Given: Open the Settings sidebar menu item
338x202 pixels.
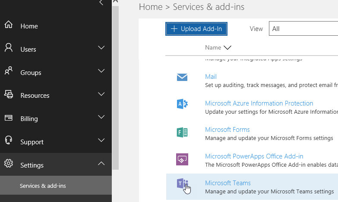Looking at the screenshot, I should click(x=32, y=165).
